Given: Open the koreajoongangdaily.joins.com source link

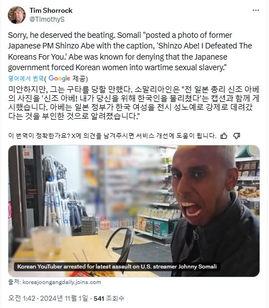Looking at the screenshot, I should 62,282.
